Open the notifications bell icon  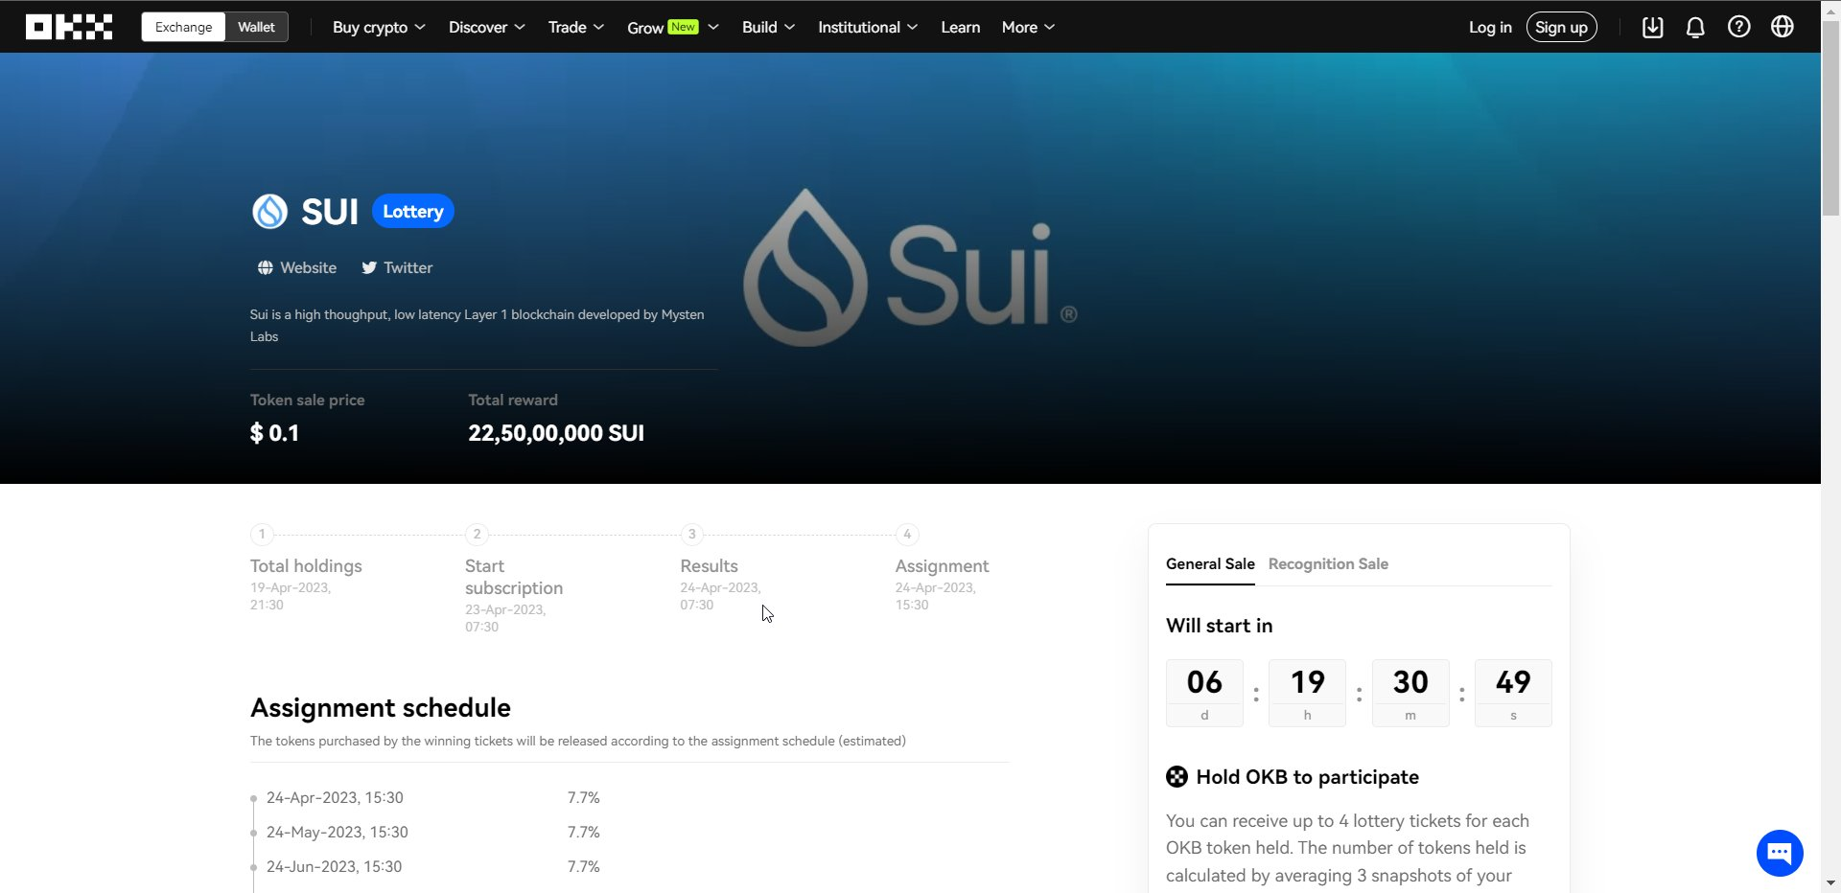1695,27
